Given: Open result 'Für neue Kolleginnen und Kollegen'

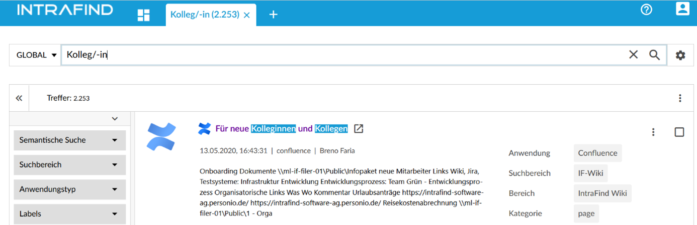Looking at the screenshot, I should [282, 129].
